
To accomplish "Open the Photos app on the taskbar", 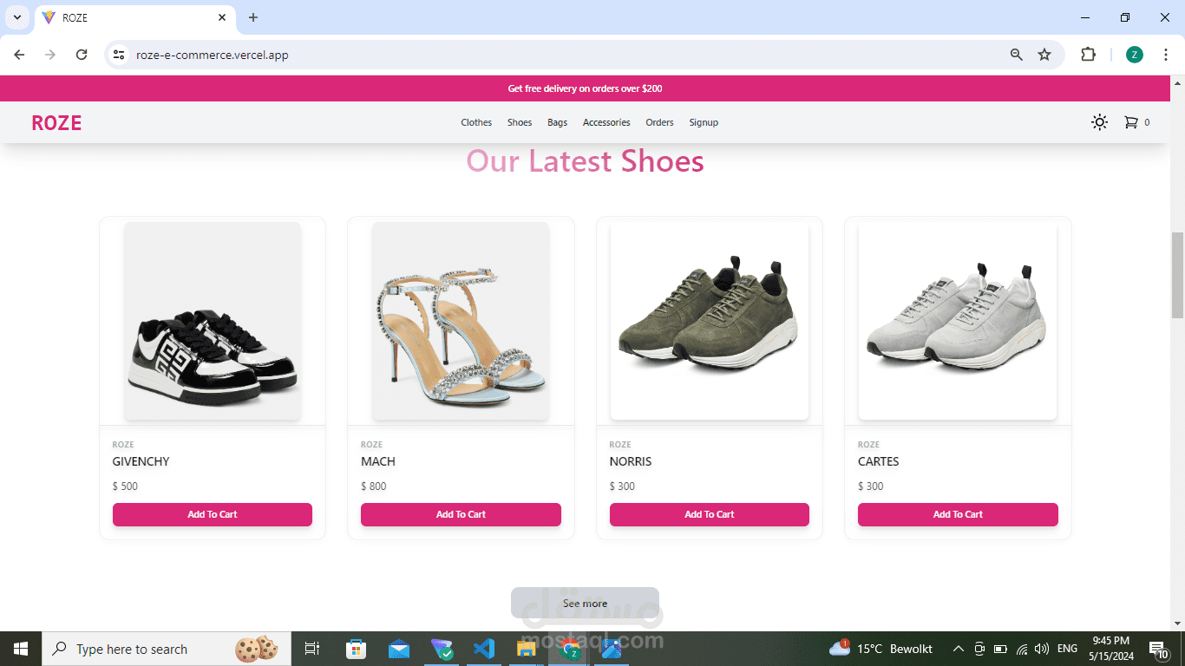I will click(x=612, y=649).
